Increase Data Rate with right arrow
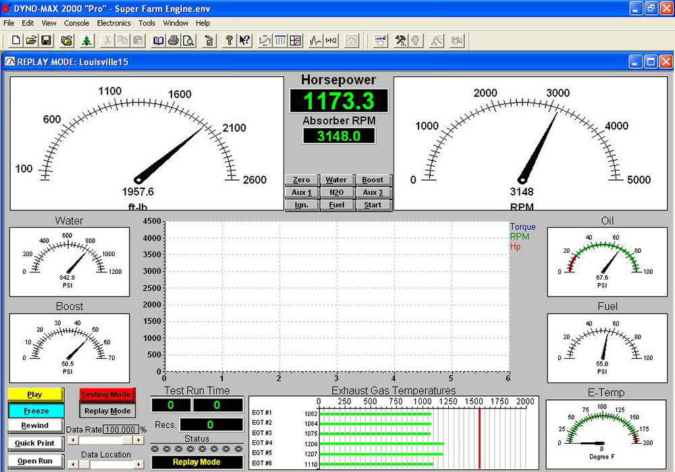Image resolution: width=675 pixels, height=472 pixels. click(138, 440)
